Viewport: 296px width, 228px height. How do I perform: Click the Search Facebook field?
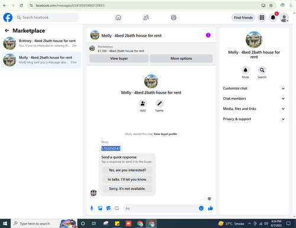tap(47, 18)
